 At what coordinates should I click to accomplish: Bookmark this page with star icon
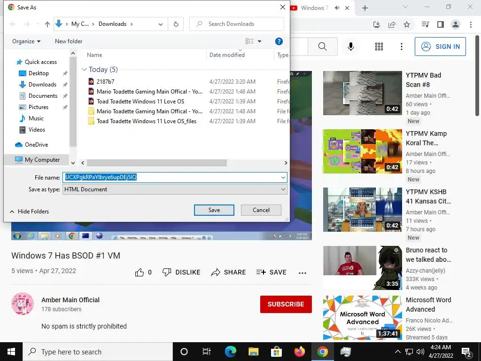pos(407,24)
